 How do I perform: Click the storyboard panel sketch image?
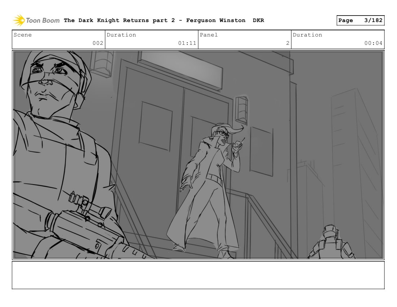click(198, 155)
